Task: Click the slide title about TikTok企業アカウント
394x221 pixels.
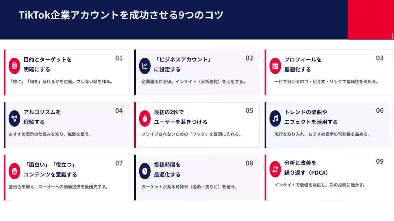Action: (121, 15)
